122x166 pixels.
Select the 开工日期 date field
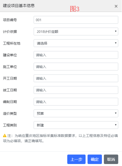(76, 78)
